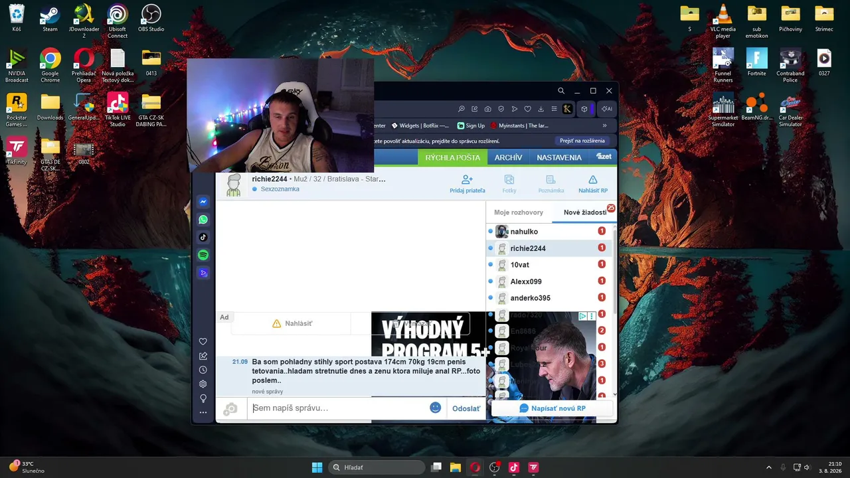Switch to the RÝCHLA POŠTA tab

453,157
